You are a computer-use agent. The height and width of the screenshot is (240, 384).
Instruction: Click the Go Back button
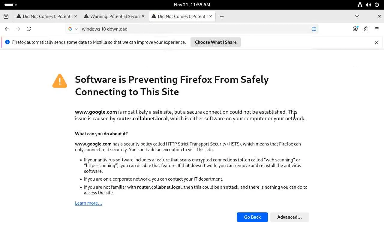252,217
